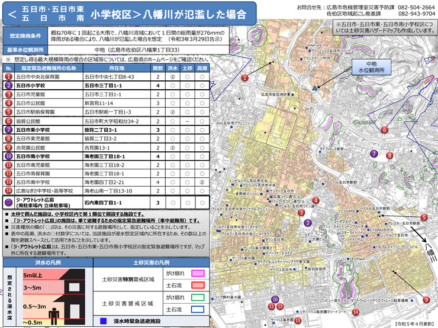438x328 pixels.
Task: Click the 洪水の凡例 legend header
Action: point(48,262)
